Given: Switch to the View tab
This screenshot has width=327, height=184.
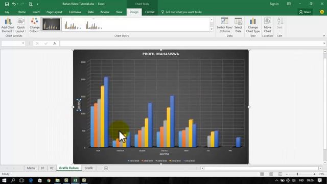Looking at the screenshot, I should [x=119, y=12].
